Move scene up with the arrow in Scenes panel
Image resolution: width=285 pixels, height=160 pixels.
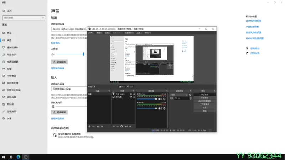coord(98,126)
